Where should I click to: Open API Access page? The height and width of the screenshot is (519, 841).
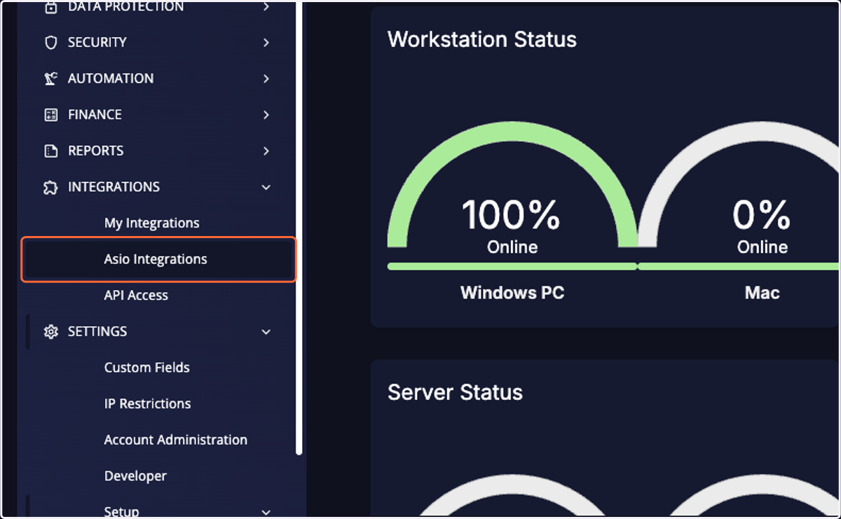tap(136, 296)
